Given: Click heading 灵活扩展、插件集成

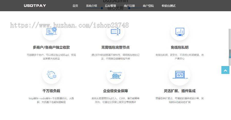Looking at the screenshot, I should point(180,91).
